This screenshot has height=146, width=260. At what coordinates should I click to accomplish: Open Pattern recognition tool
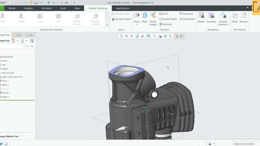[x=201, y=17]
